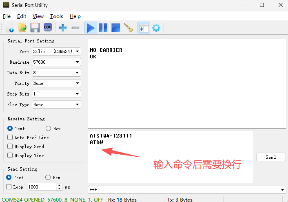This screenshot has height=202, width=288.
Task: Open the Baudrate dropdown showing 57600
Action: click(x=56, y=62)
